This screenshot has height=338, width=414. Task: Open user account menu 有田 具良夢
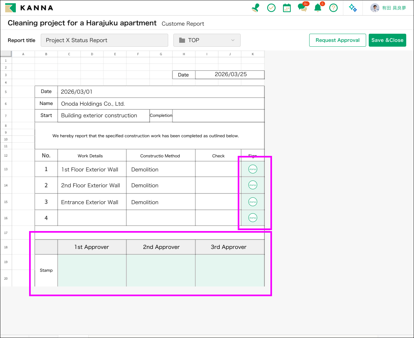[388, 8]
